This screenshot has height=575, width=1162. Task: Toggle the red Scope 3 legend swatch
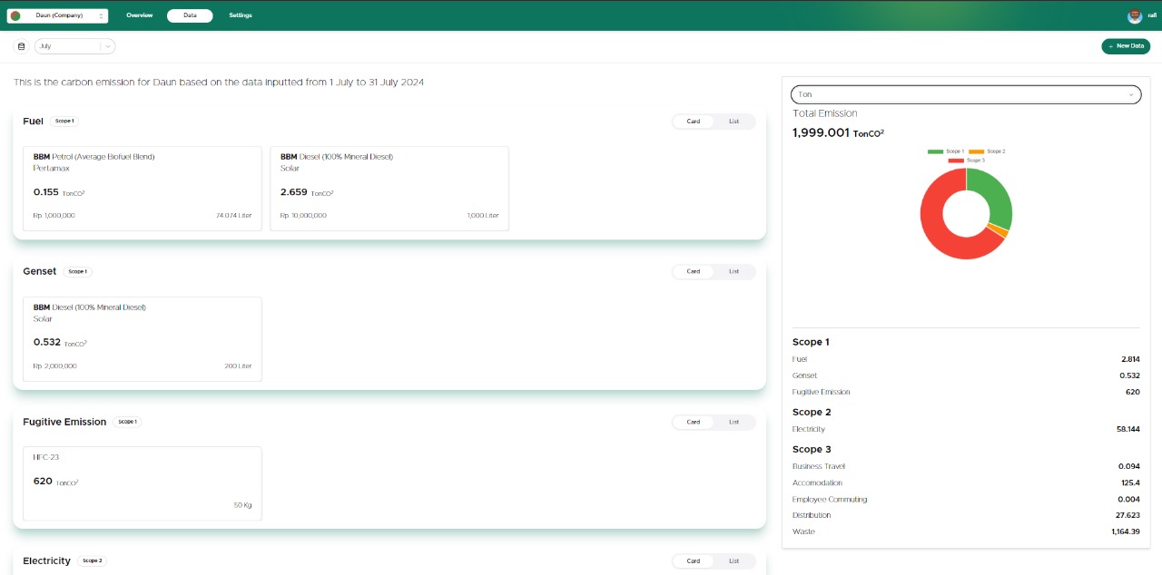(956, 161)
